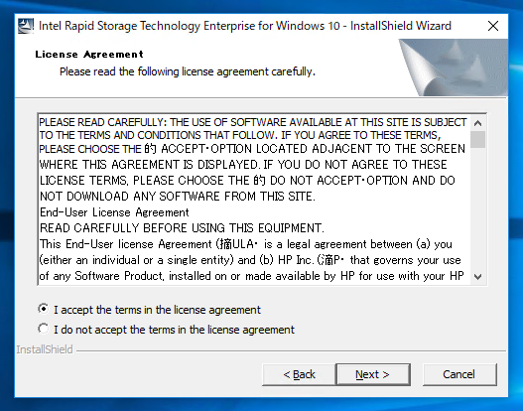The height and width of the screenshot is (411, 523).
Task: Click the "I accept the terms" label text
Action: (157, 310)
